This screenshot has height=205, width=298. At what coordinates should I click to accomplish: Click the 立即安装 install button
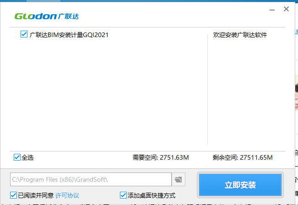point(240,185)
